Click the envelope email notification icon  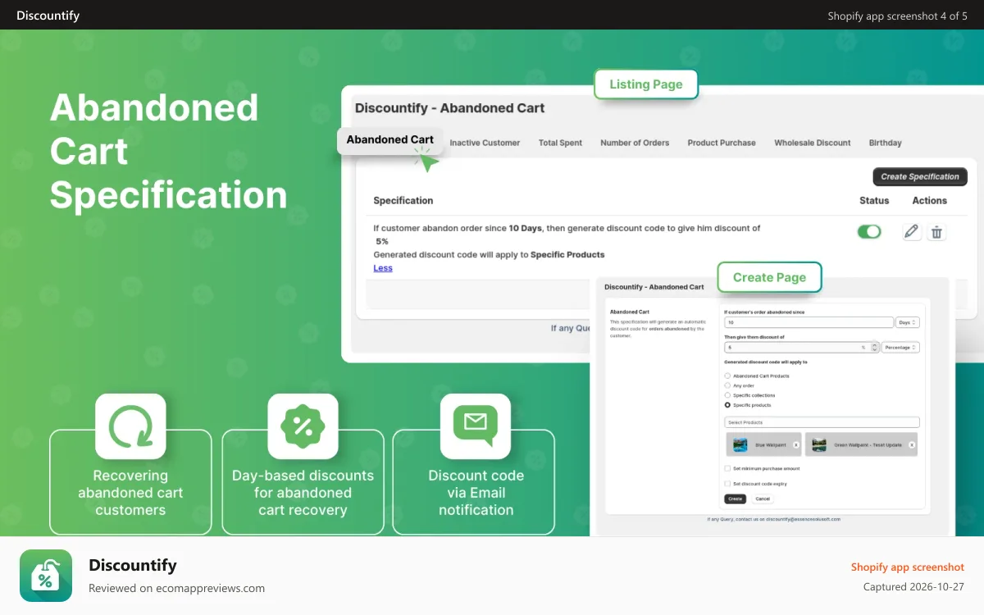coord(476,426)
